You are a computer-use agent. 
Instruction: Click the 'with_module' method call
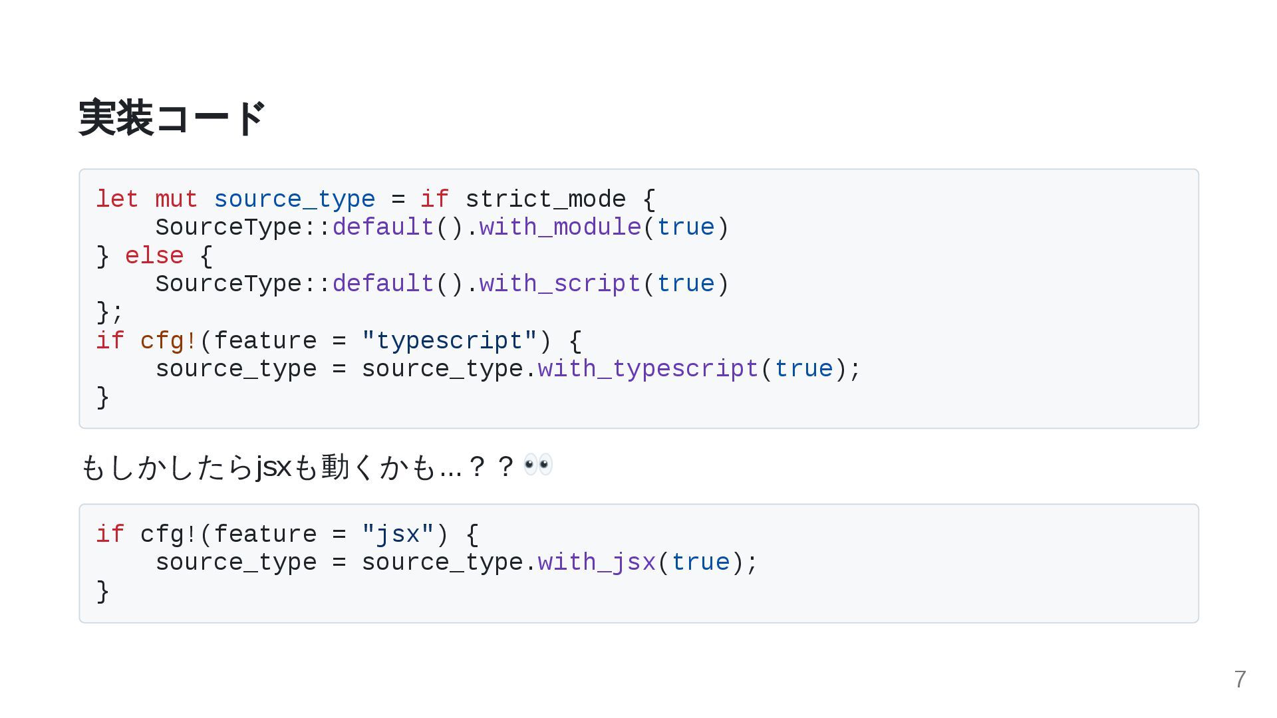tap(559, 227)
